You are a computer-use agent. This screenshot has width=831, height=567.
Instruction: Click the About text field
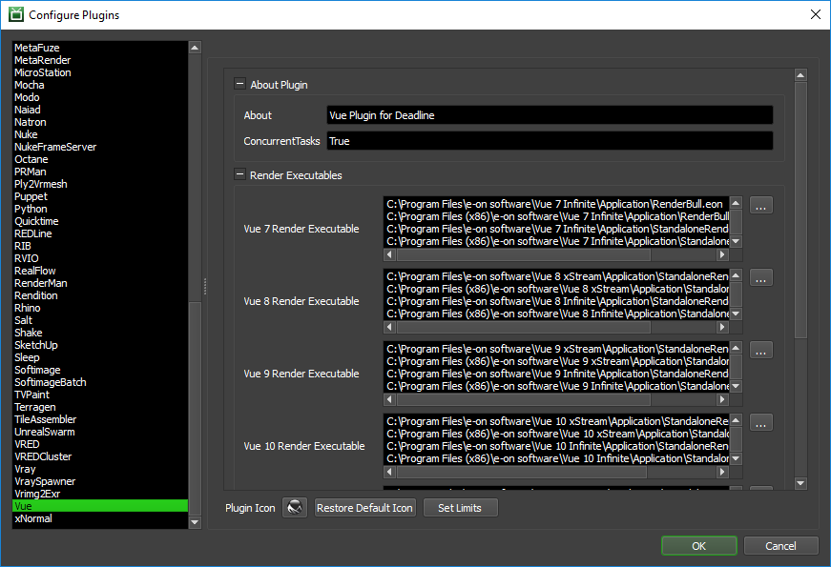tap(550, 115)
